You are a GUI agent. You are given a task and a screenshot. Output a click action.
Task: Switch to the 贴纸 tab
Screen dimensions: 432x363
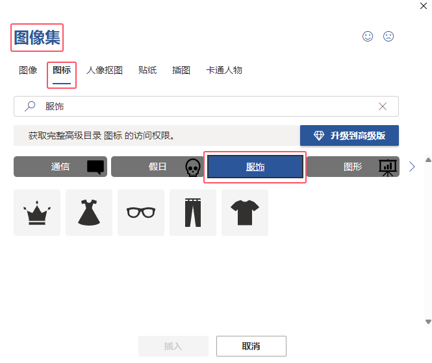tap(147, 70)
